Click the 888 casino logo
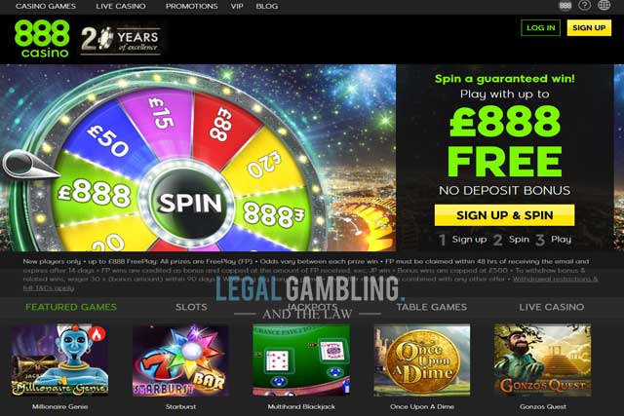The width and height of the screenshot is (624, 416). pos(42,39)
